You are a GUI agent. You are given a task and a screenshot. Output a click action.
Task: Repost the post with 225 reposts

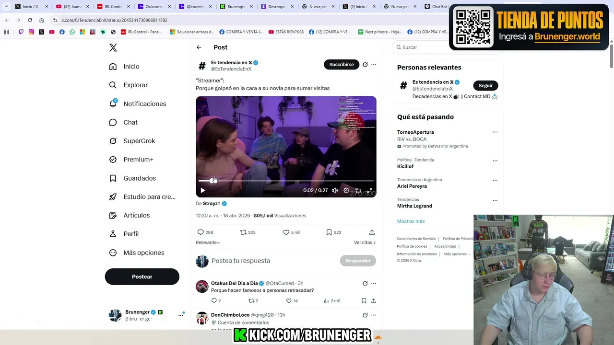[x=248, y=232]
